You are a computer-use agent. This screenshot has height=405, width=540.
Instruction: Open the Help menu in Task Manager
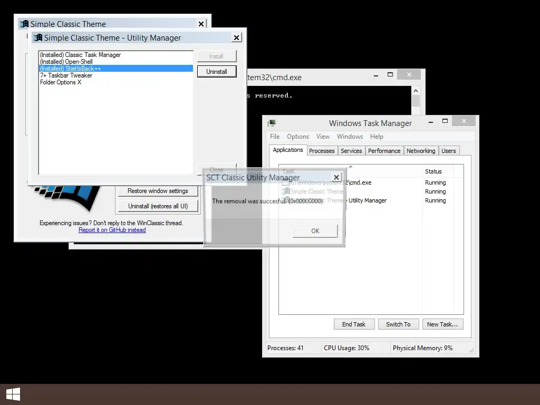[x=377, y=137]
